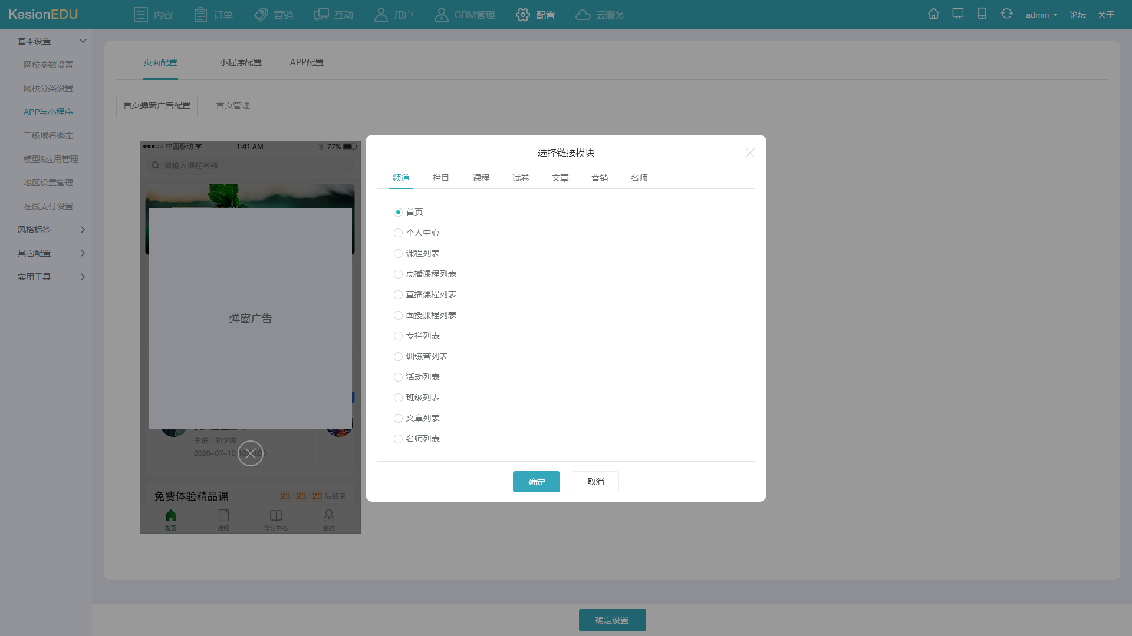
Task: Open the home icon near admin
Action: point(933,13)
